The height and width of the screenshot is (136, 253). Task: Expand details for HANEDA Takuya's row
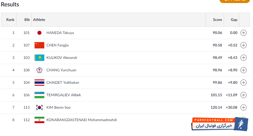click(x=244, y=33)
